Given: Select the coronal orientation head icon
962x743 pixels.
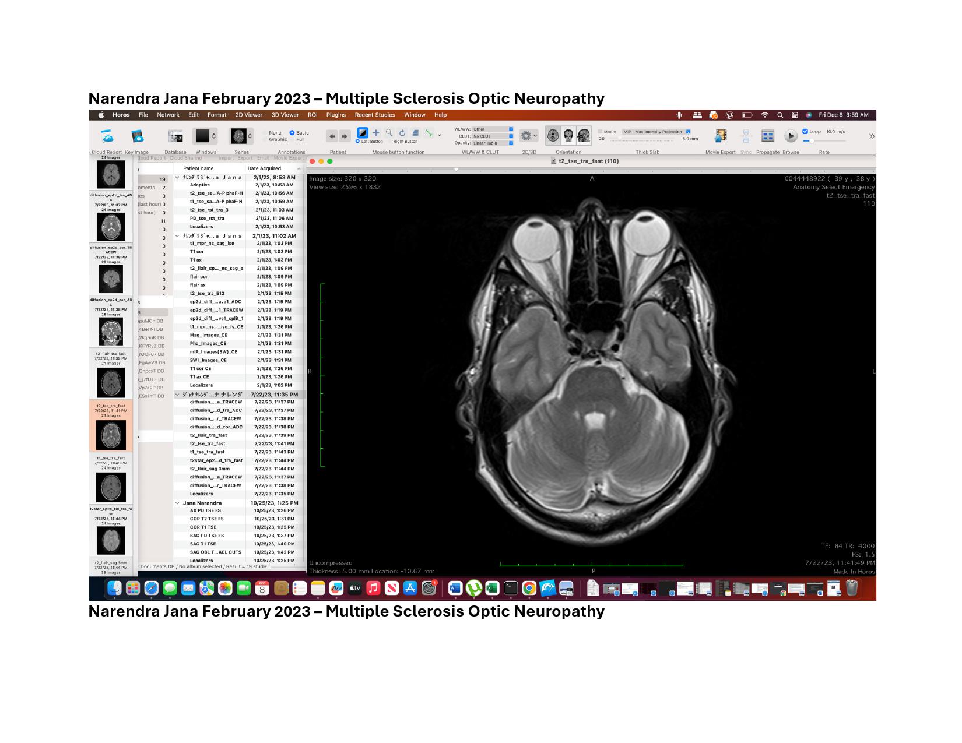Looking at the screenshot, I should click(x=568, y=136).
